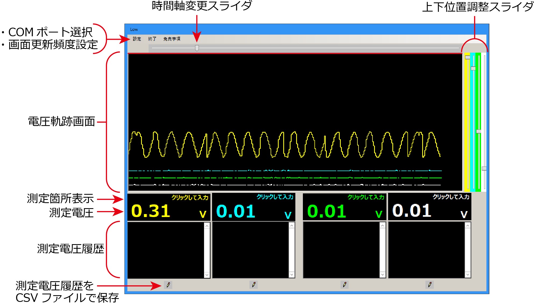Click the white クリックして入力 label
Image resolution: width=534 pixels, height=307 pixels.
tap(451, 197)
